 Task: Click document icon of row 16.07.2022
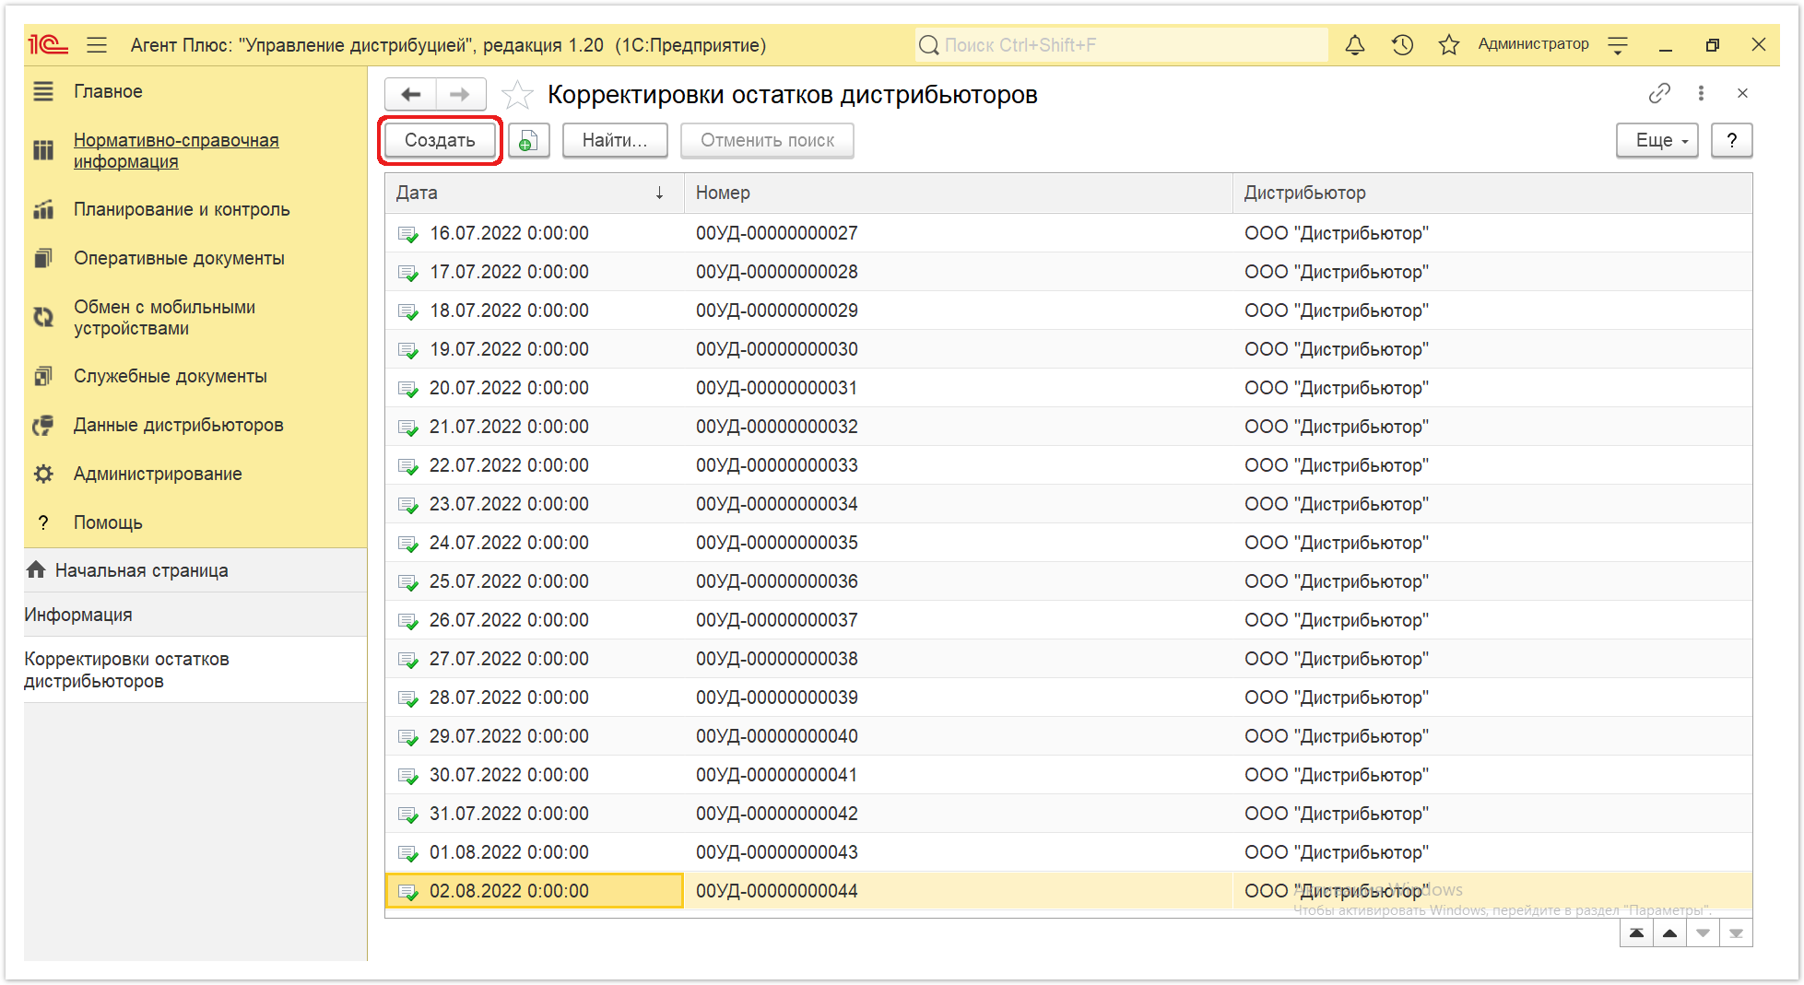coord(407,234)
